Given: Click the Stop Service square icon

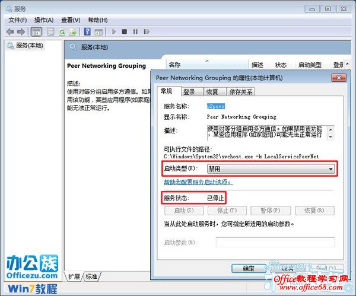Looking at the screenshot, I should (124, 31).
